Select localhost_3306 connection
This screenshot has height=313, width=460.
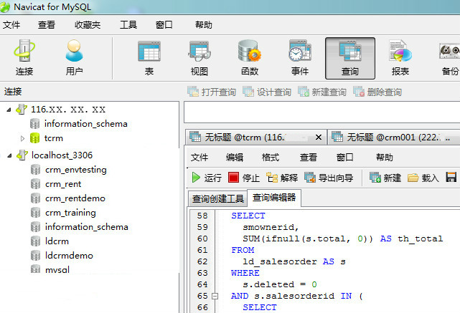coord(62,155)
